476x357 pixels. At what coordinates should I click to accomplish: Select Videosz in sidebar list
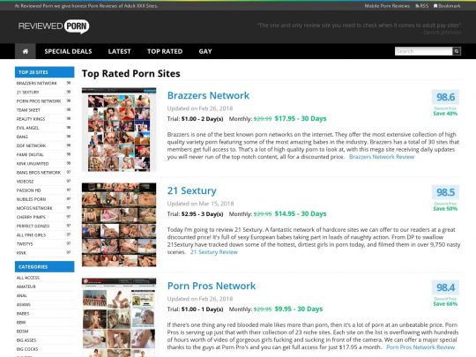click(x=26, y=182)
